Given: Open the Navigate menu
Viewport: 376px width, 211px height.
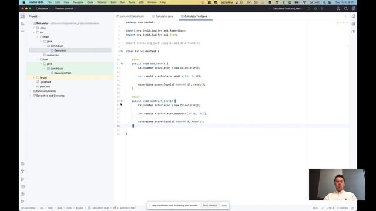Looking at the screenshot, I should pos(78,2).
